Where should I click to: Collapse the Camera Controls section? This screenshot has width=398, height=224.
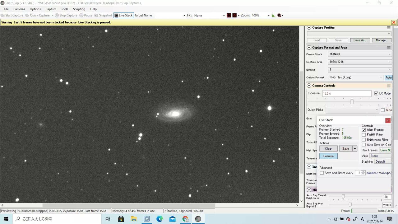pos(309,86)
